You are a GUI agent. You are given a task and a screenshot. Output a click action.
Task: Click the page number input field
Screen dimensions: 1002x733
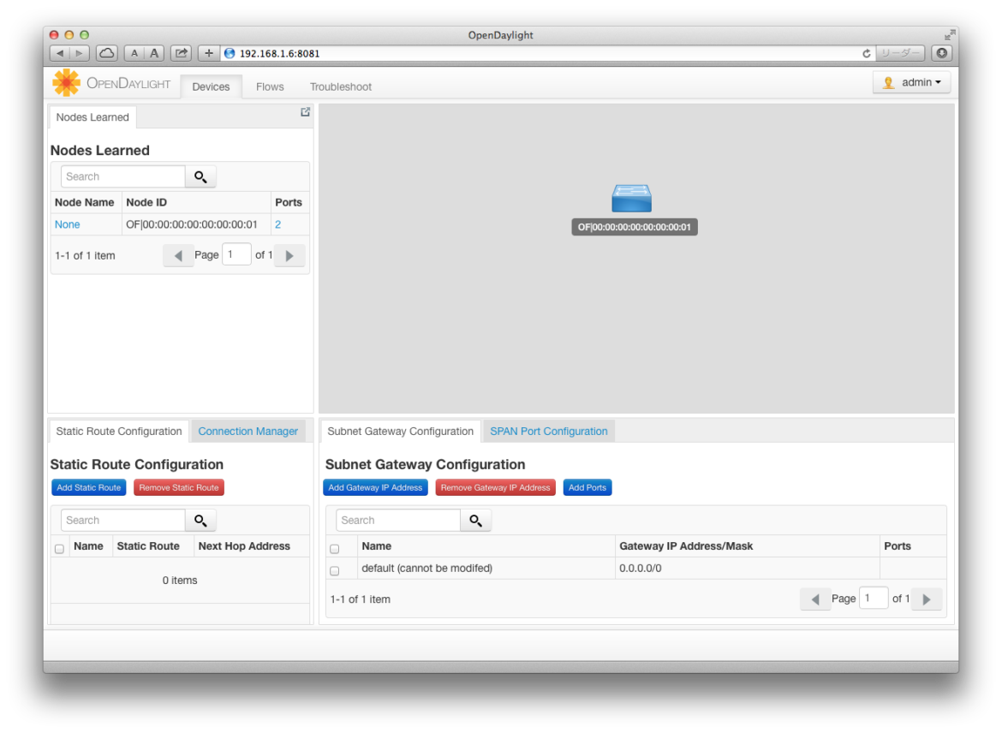point(236,253)
